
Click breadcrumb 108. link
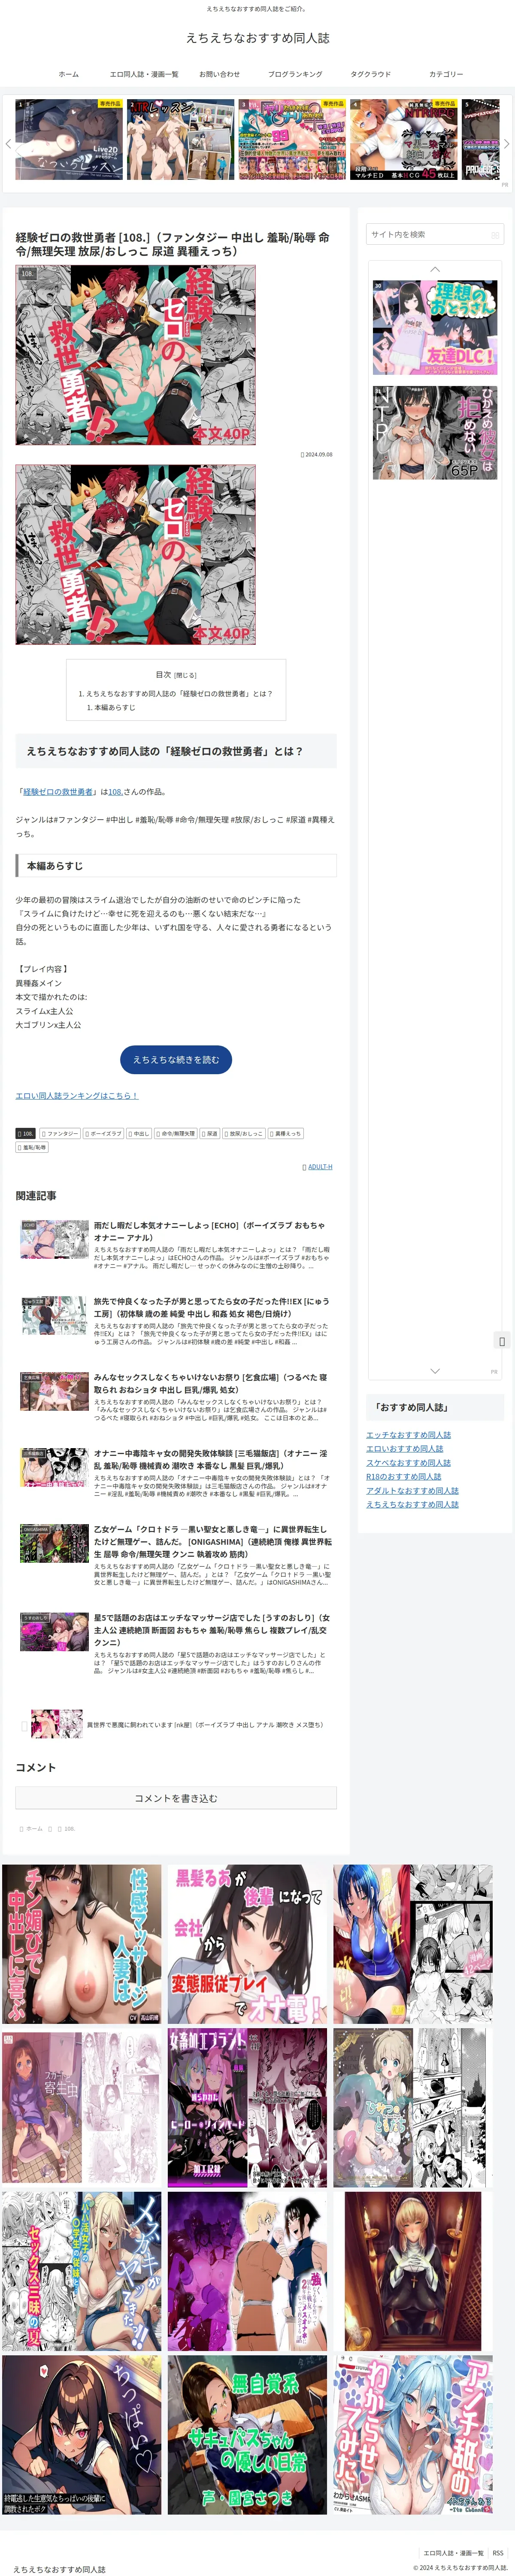69,1829
